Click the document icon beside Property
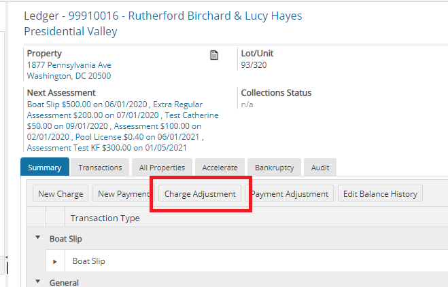This screenshot has width=448, height=287. (x=213, y=55)
